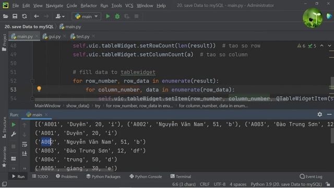Open Run panel settings gear
The width and height of the screenshot is (334, 188).
point(320,114)
